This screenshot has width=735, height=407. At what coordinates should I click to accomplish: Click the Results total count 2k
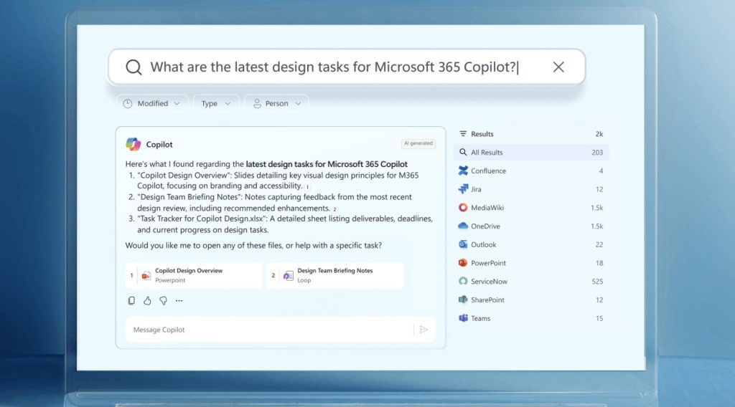[599, 134]
